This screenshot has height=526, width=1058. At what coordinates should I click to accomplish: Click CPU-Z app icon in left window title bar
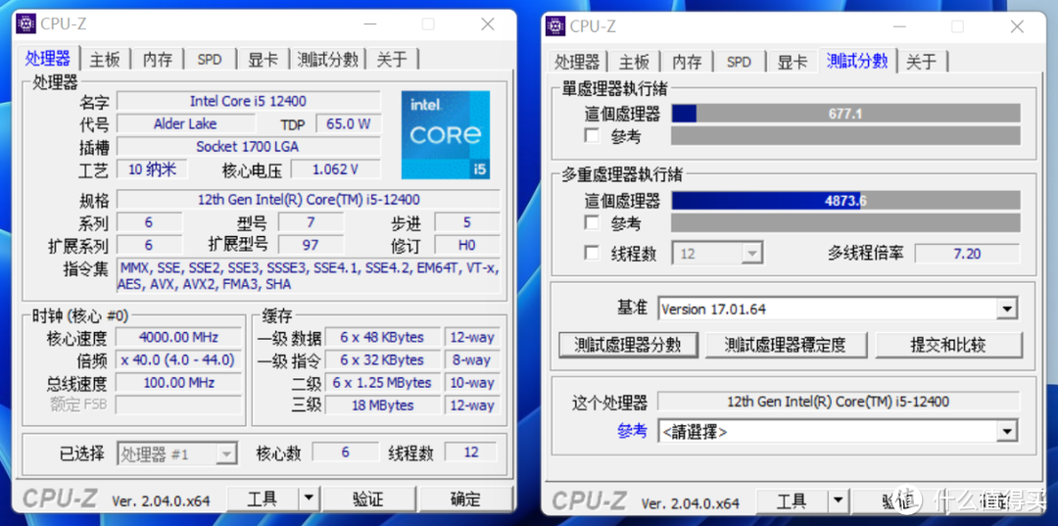[26, 24]
